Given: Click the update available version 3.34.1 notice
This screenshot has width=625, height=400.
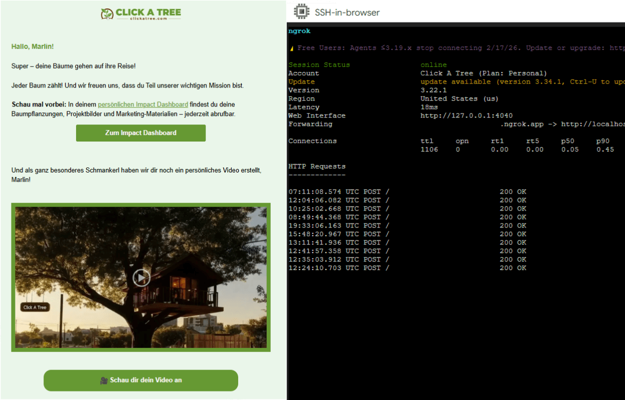Looking at the screenshot, I should [x=520, y=81].
